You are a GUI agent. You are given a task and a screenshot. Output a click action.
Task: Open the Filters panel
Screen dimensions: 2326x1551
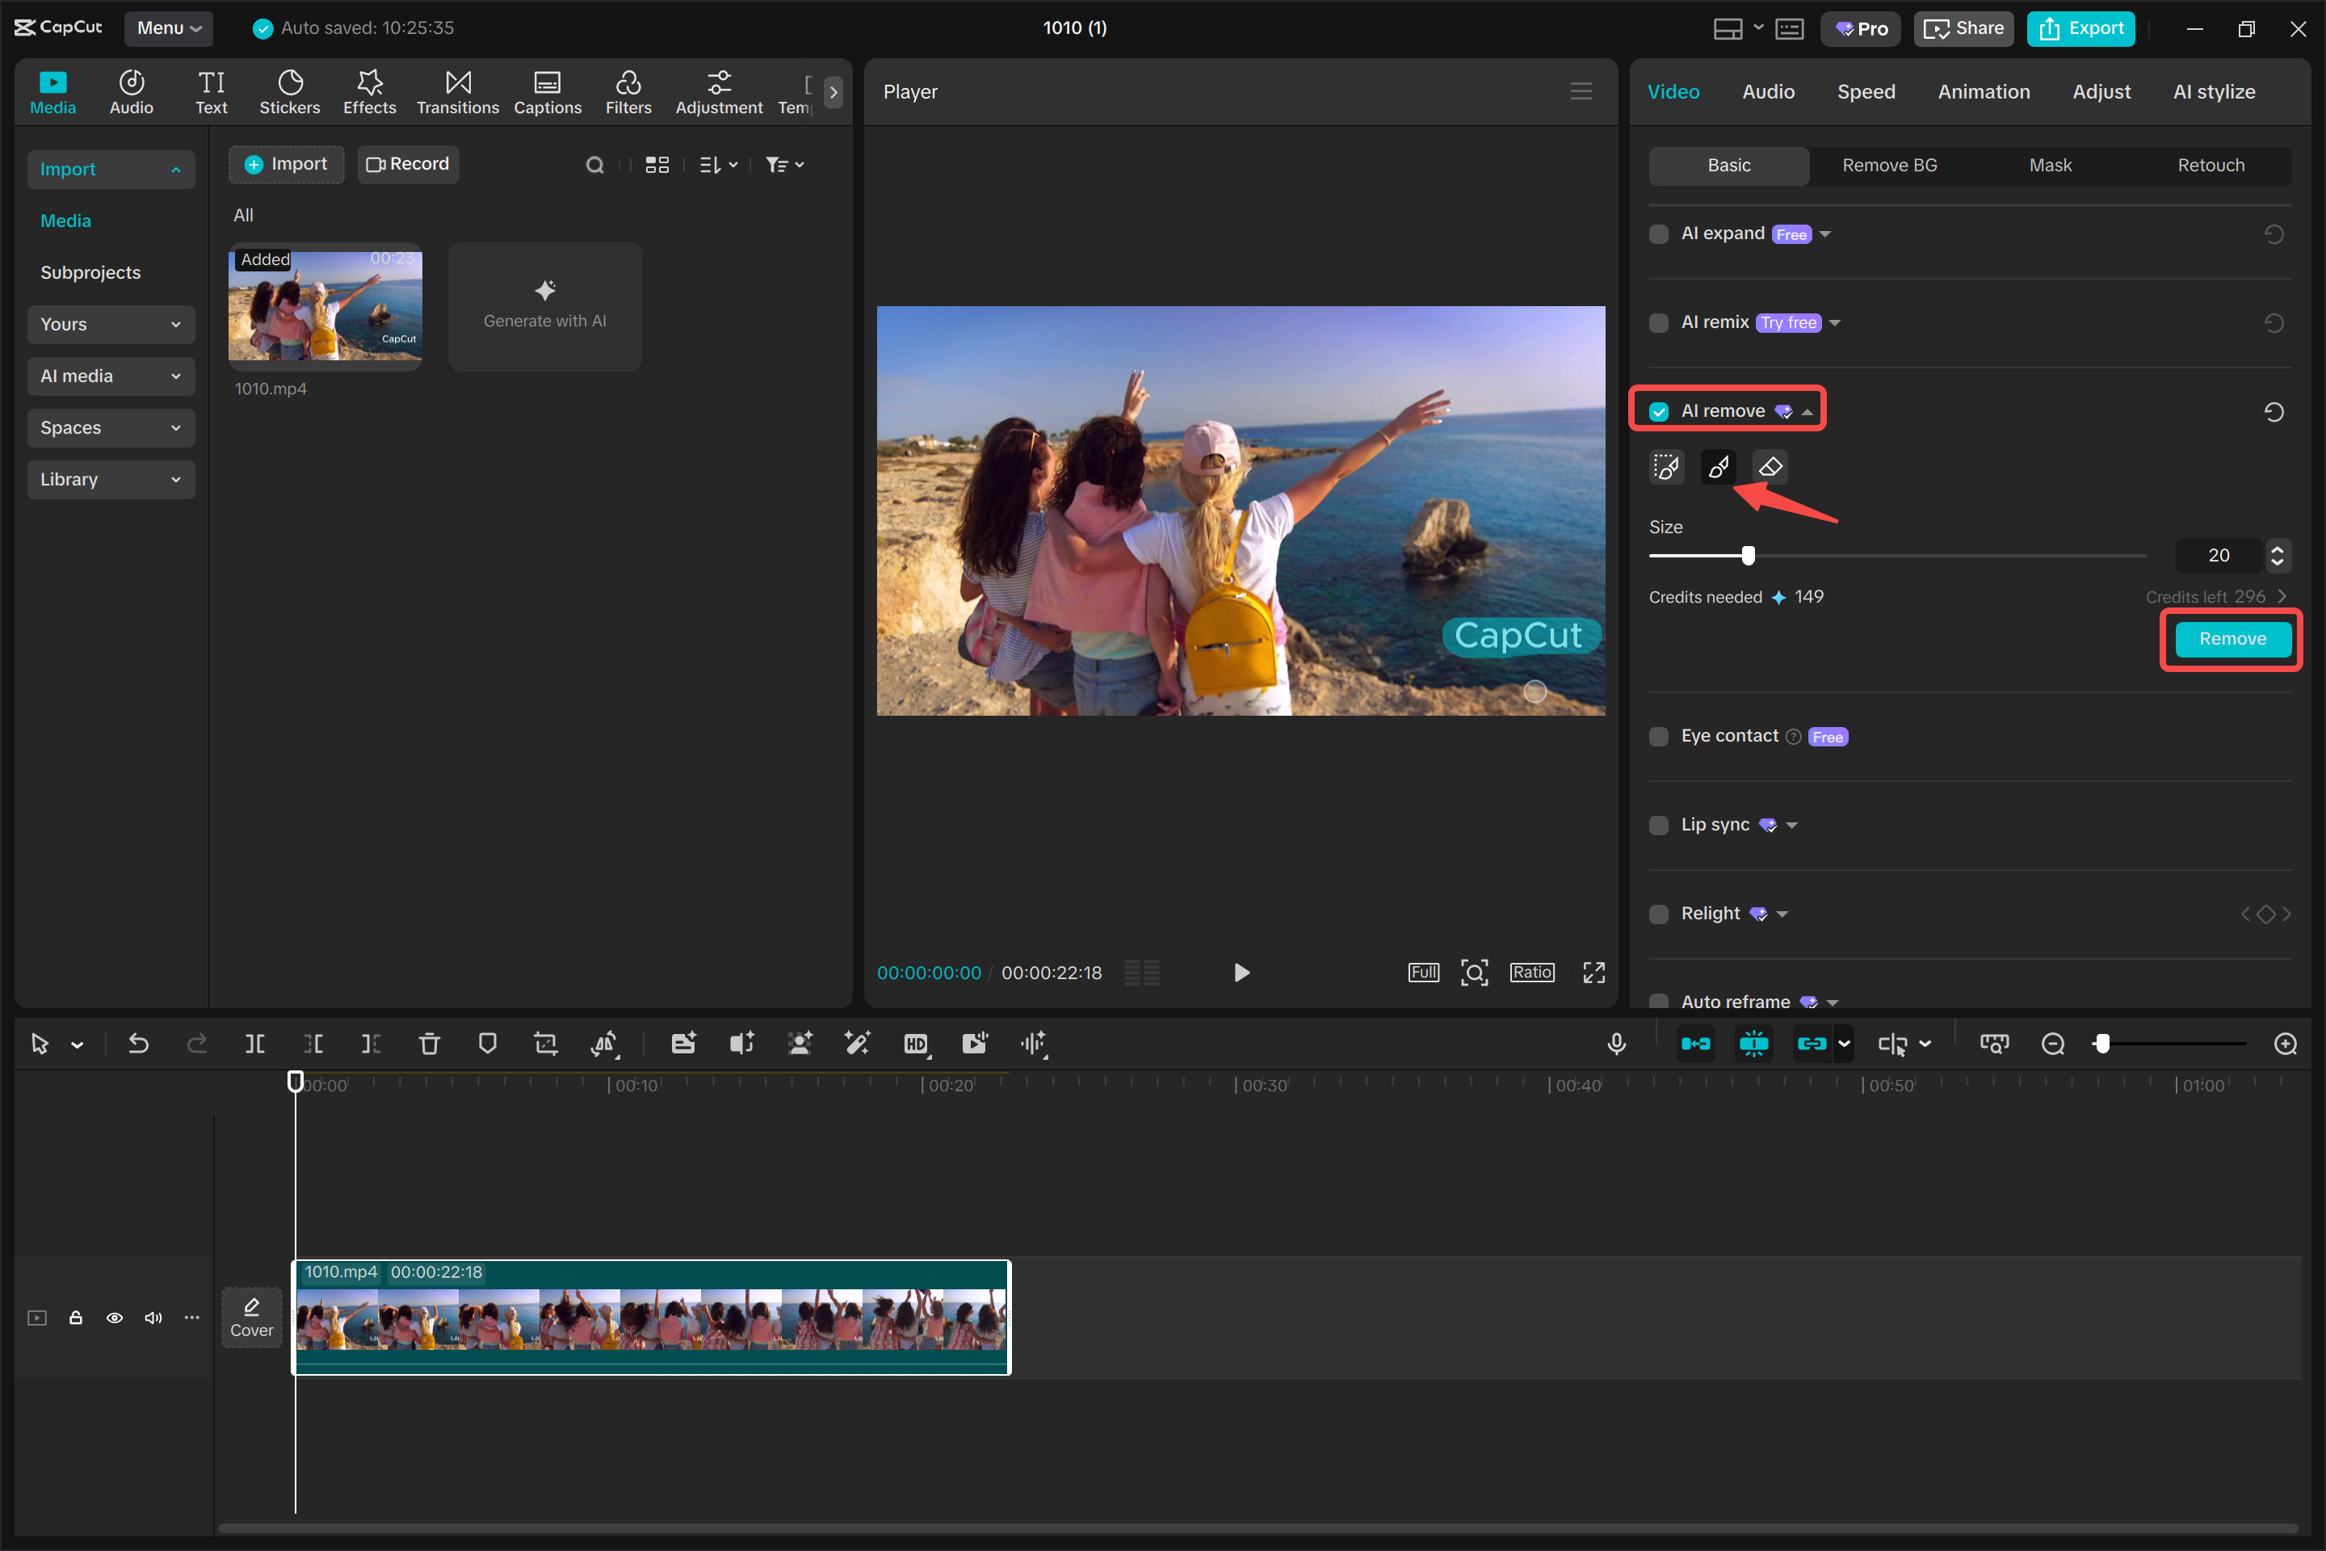coord(629,90)
